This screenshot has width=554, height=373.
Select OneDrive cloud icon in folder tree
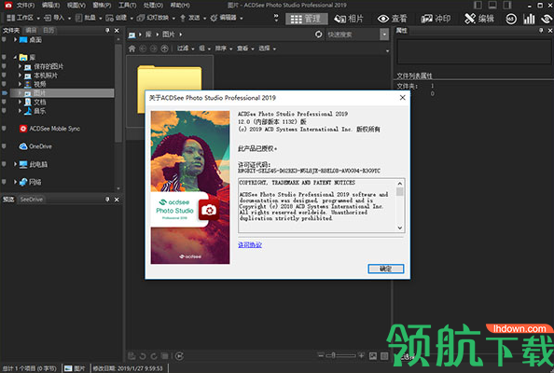[x=23, y=146]
